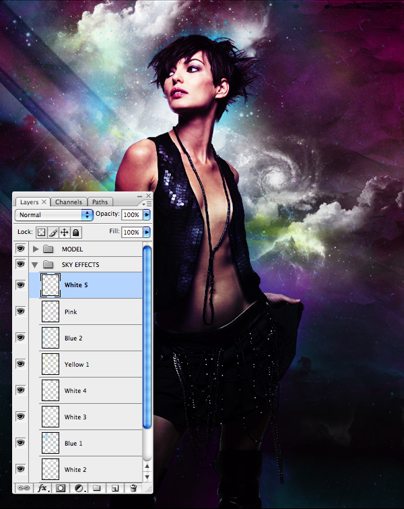This screenshot has height=509, width=404.
Task: Add a layer mask
Action: pos(61,488)
